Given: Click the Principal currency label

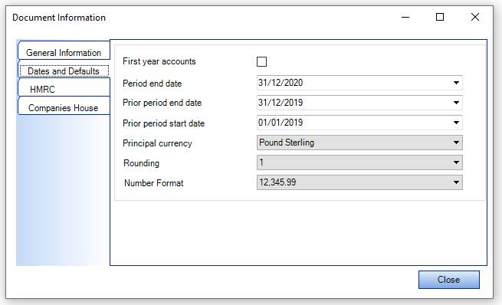Looking at the screenshot, I should pyautogui.click(x=157, y=143).
